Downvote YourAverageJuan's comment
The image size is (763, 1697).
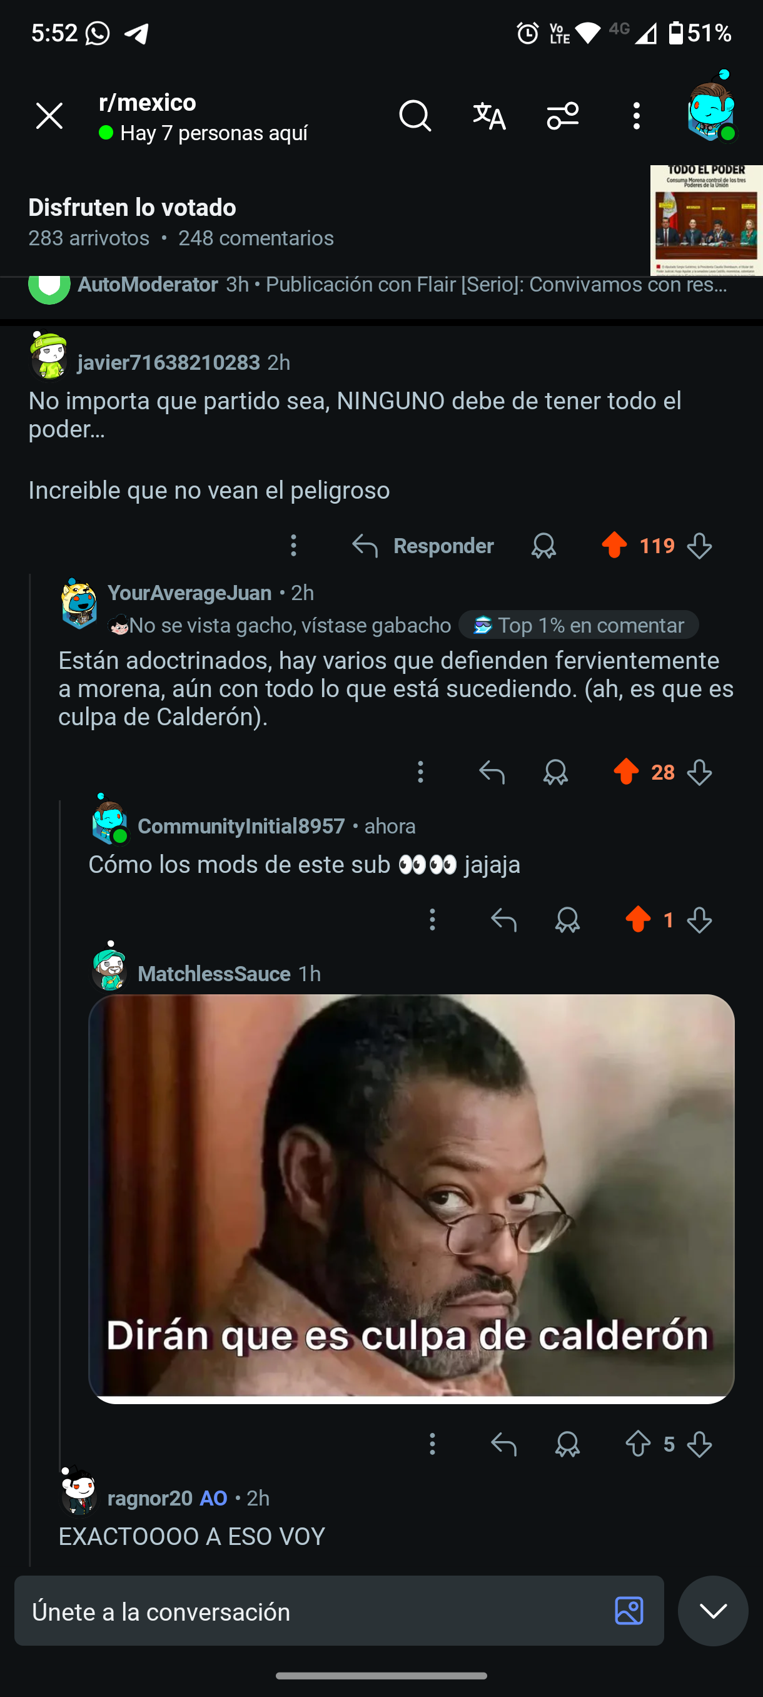click(699, 772)
